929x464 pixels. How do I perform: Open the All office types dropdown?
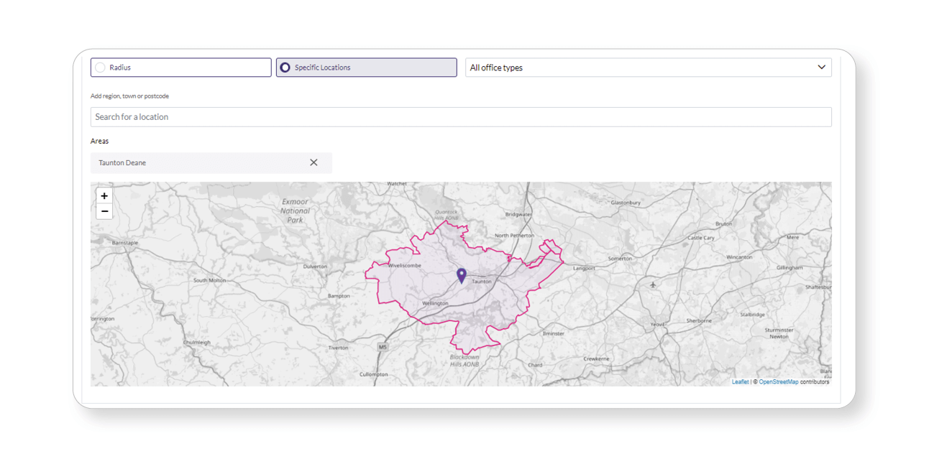(x=822, y=67)
